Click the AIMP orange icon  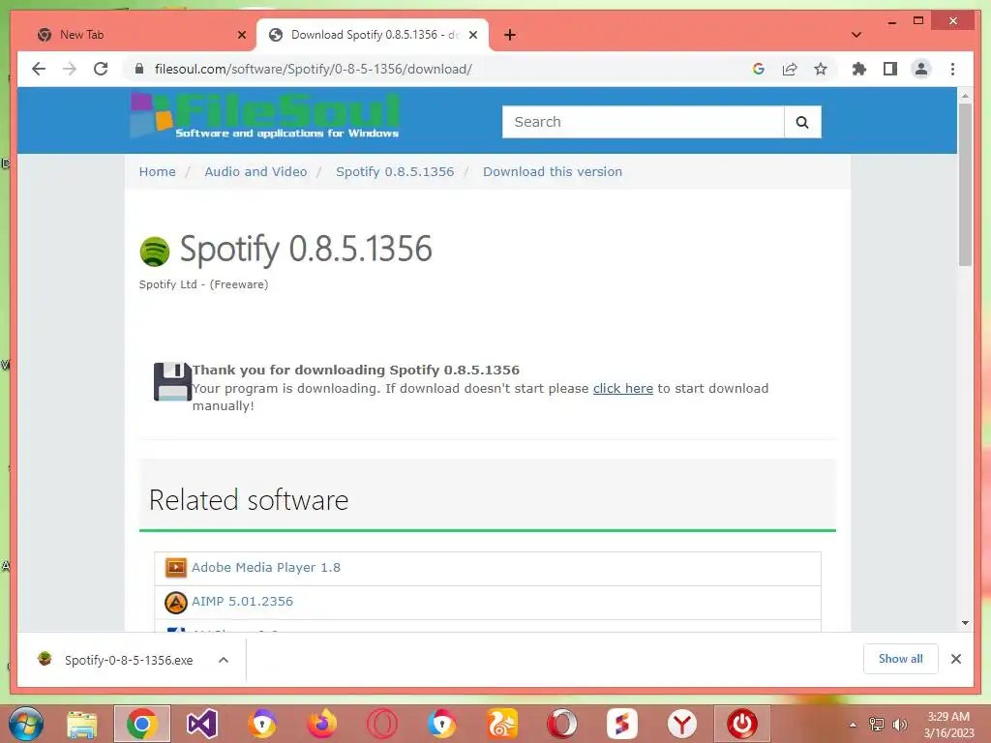(176, 602)
